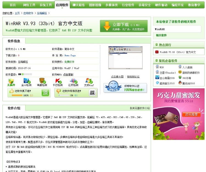Screen dimensions: 206x172
Task: Click the 软件星级 star rating
Action: [25, 74]
